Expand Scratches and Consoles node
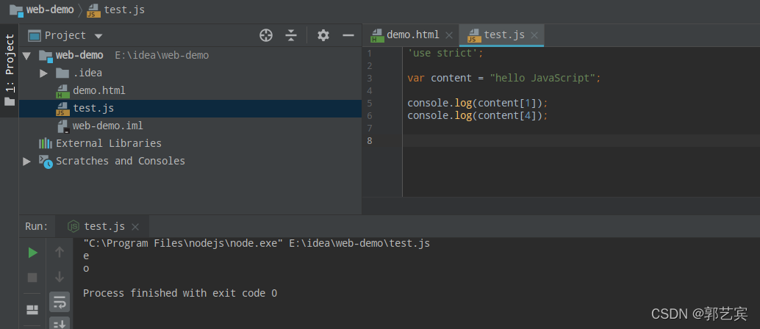Screen dimensions: 760x329 [26, 161]
